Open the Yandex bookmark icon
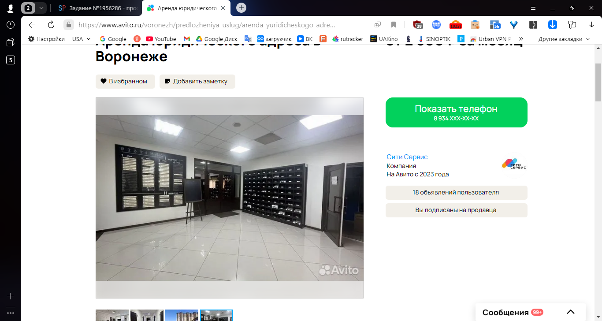 point(137,39)
